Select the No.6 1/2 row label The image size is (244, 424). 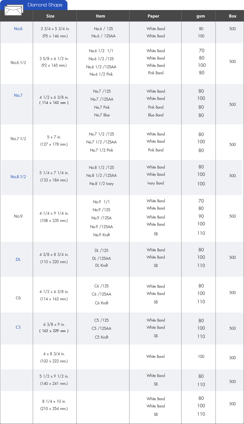(x=18, y=63)
